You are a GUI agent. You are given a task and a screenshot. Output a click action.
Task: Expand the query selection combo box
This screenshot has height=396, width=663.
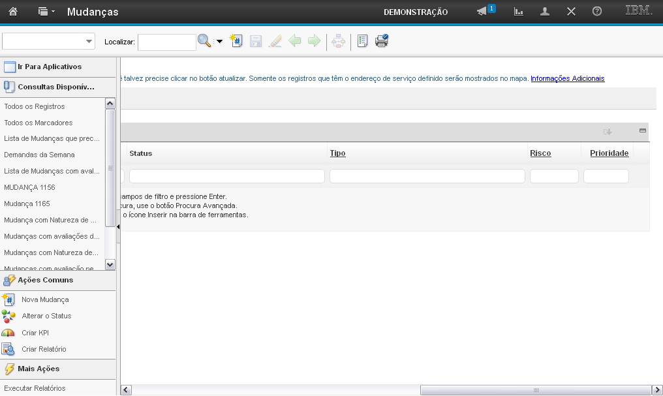pos(89,41)
